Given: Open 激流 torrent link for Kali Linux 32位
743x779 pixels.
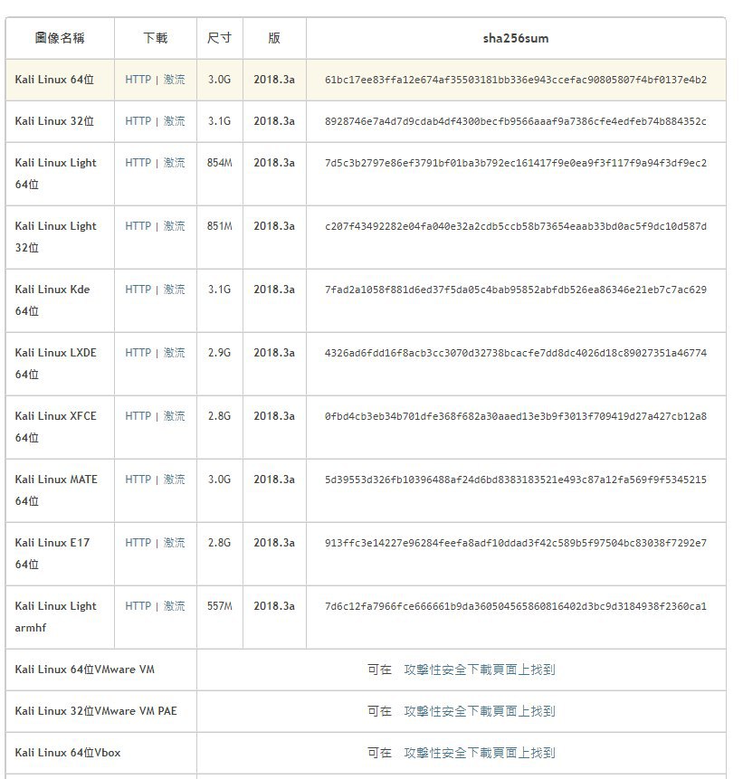Looking at the screenshot, I should [174, 121].
